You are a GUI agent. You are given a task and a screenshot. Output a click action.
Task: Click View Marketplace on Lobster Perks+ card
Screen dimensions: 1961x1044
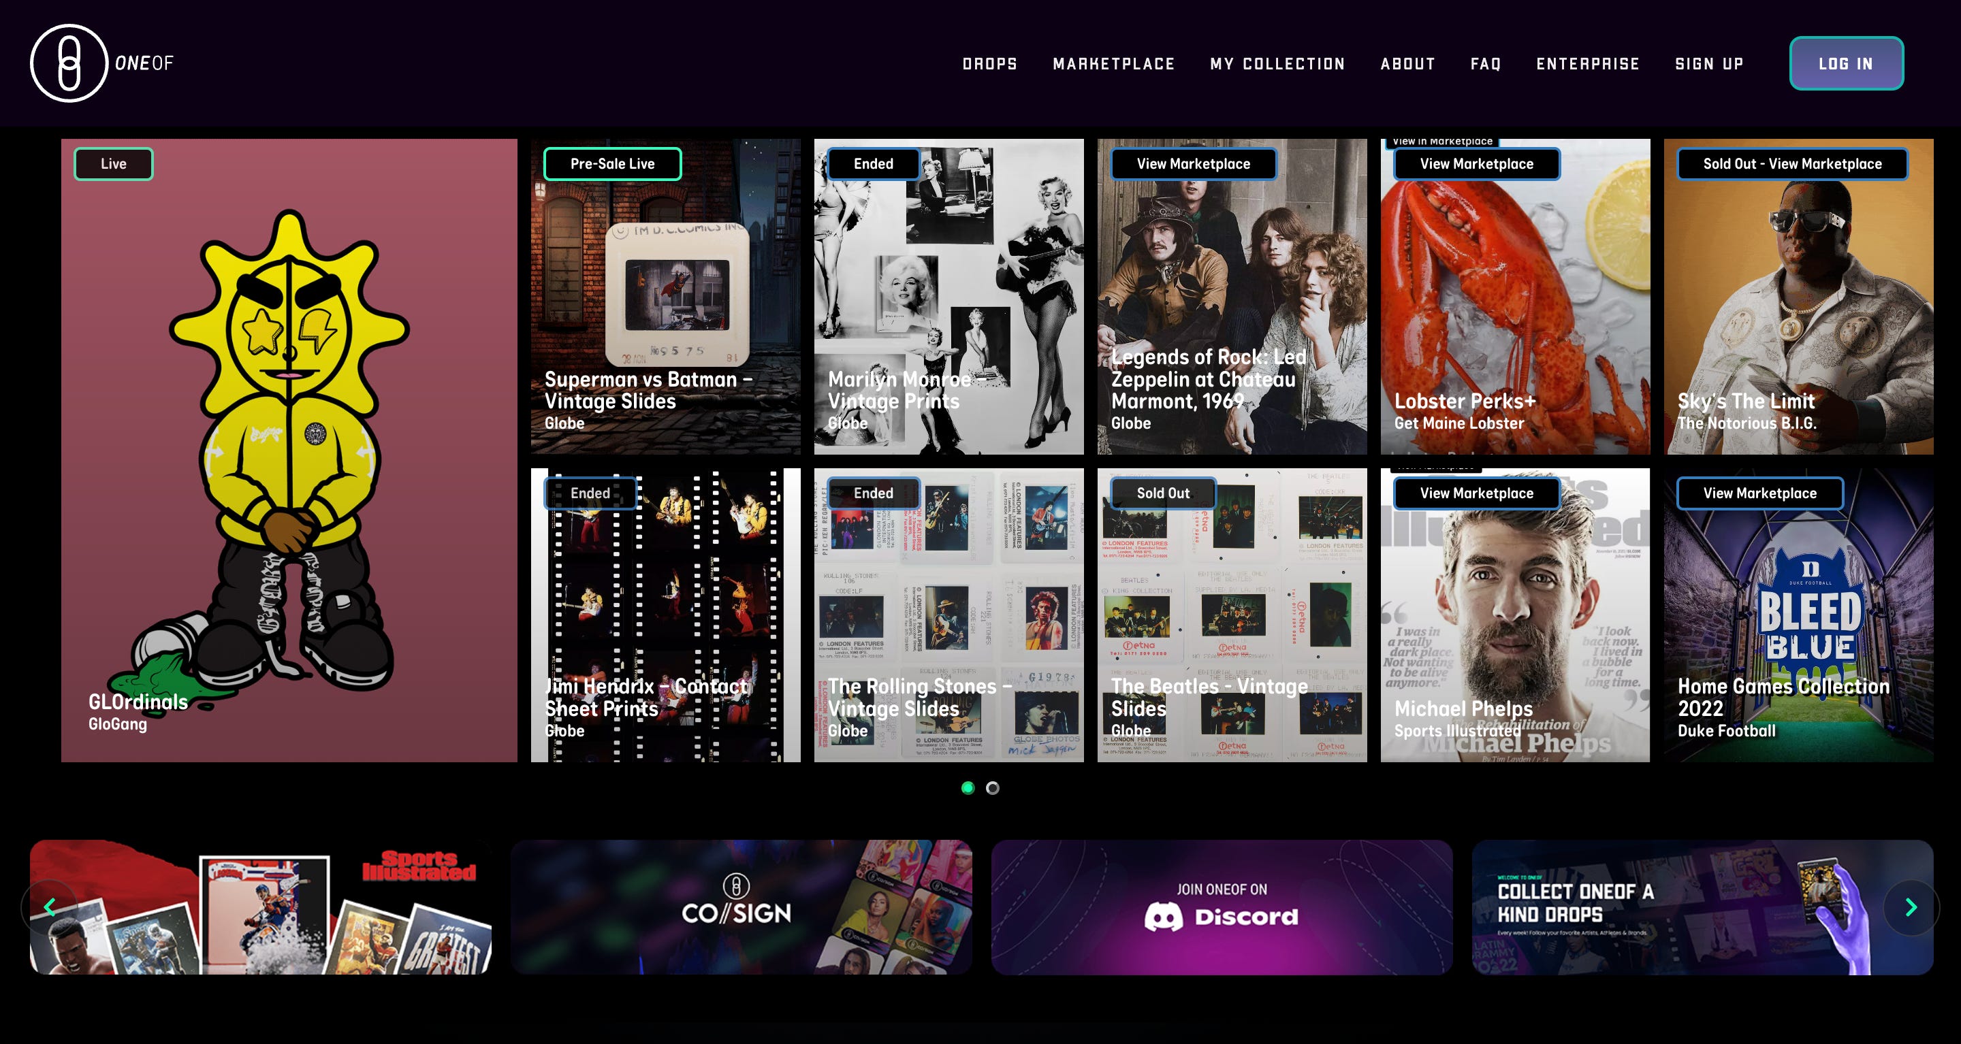pyautogui.click(x=1476, y=163)
